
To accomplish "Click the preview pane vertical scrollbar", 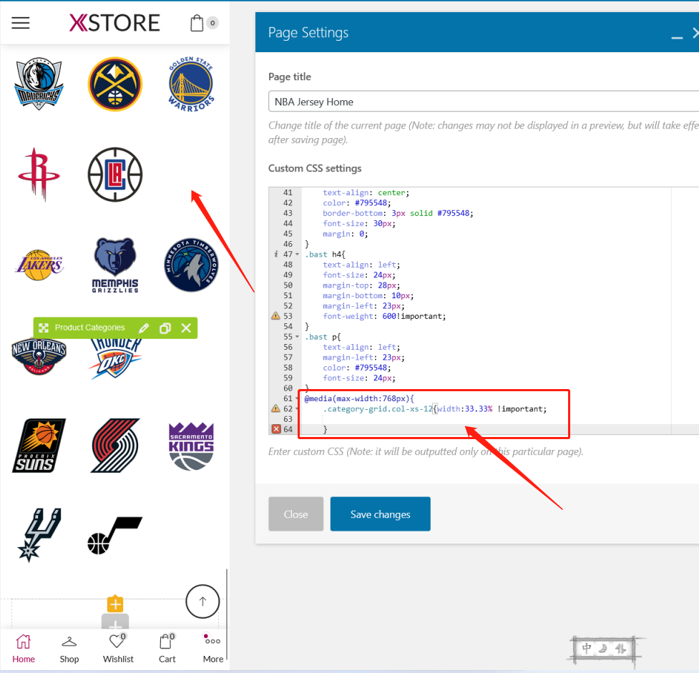I will tap(227, 614).
